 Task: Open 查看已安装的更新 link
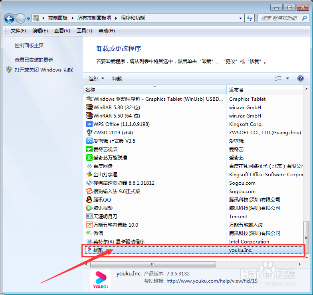tap(34, 60)
